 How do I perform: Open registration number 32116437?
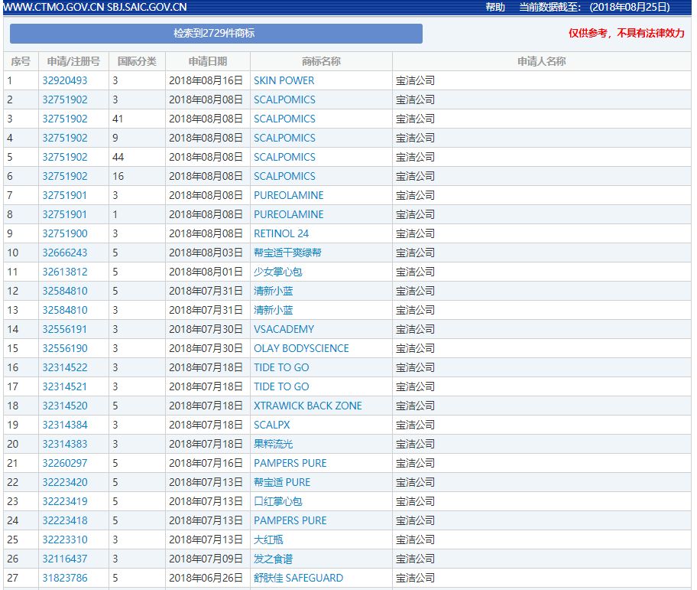(x=65, y=559)
